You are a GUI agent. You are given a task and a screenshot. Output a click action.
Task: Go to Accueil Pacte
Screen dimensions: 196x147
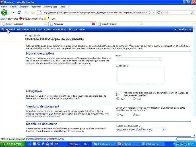(183, 30)
